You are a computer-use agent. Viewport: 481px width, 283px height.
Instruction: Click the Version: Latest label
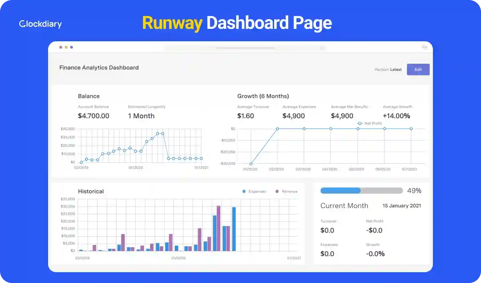388,69
